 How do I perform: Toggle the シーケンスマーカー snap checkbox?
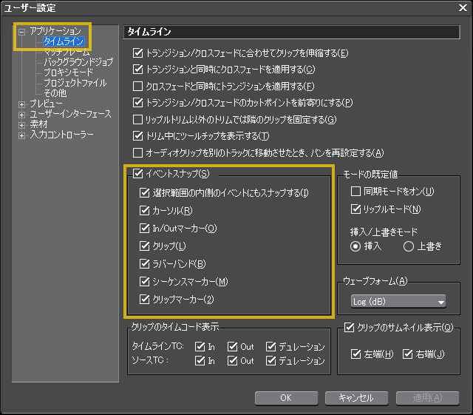[145, 282]
